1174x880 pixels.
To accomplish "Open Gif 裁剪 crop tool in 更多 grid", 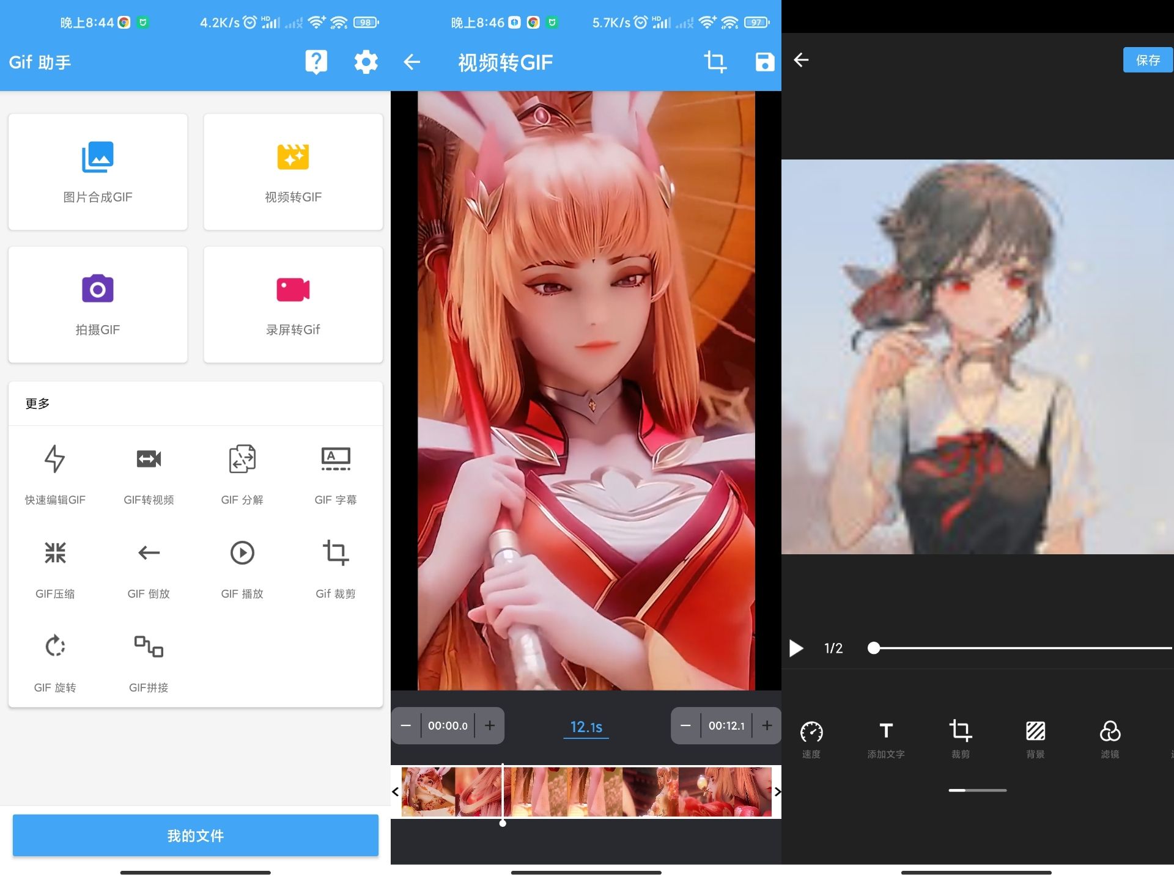I will coord(336,568).
